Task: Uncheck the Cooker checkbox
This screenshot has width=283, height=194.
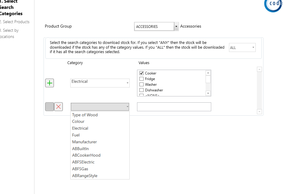Action: click(x=141, y=73)
